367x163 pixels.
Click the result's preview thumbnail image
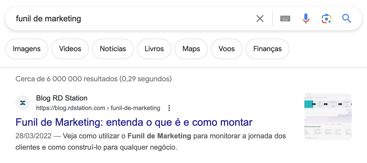pyautogui.click(x=328, y=116)
